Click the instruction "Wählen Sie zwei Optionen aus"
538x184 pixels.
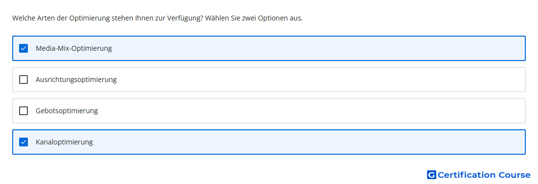(x=253, y=18)
